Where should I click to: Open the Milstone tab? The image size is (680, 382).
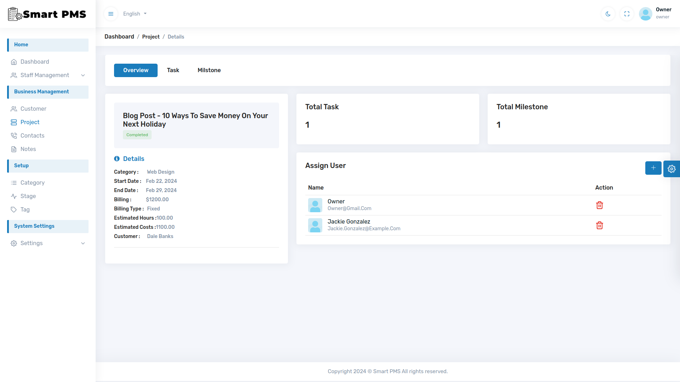209,70
